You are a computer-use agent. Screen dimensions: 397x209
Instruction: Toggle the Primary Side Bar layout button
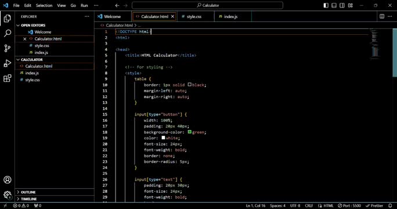(x=326, y=5)
